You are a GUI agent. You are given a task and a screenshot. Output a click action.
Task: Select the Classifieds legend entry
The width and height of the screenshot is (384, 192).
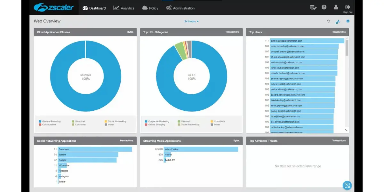click(218, 122)
